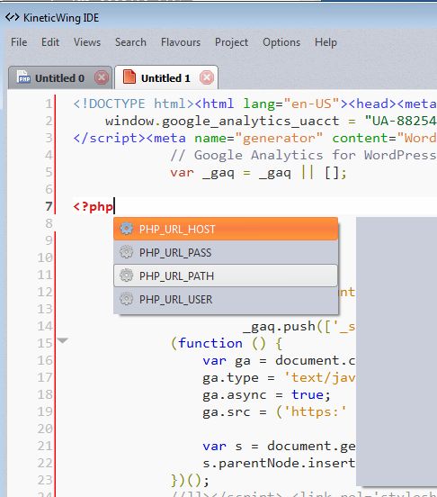Open the Flavours menu
This screenshot has width=437, height=497.
(181, 42)
